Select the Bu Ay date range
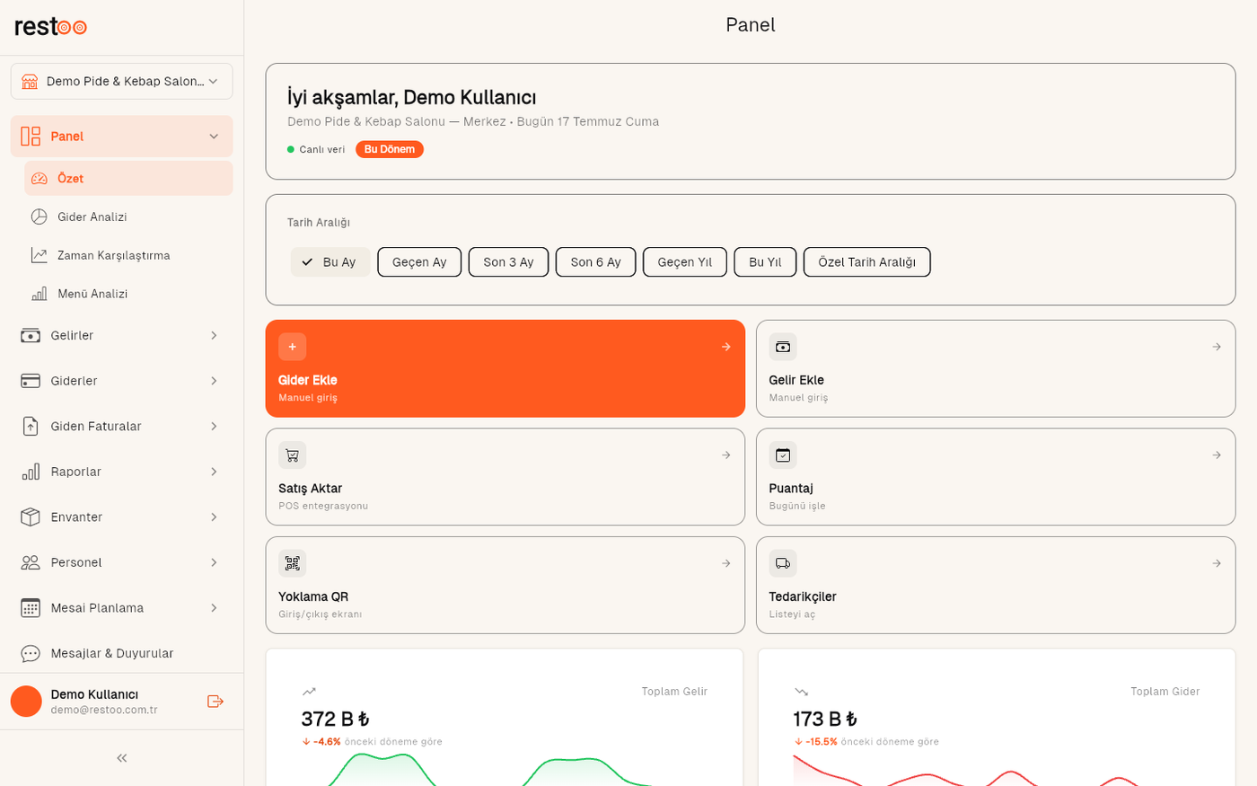Image resolution: width=1257 pixels, height=786 pixels. coord(330,262)
